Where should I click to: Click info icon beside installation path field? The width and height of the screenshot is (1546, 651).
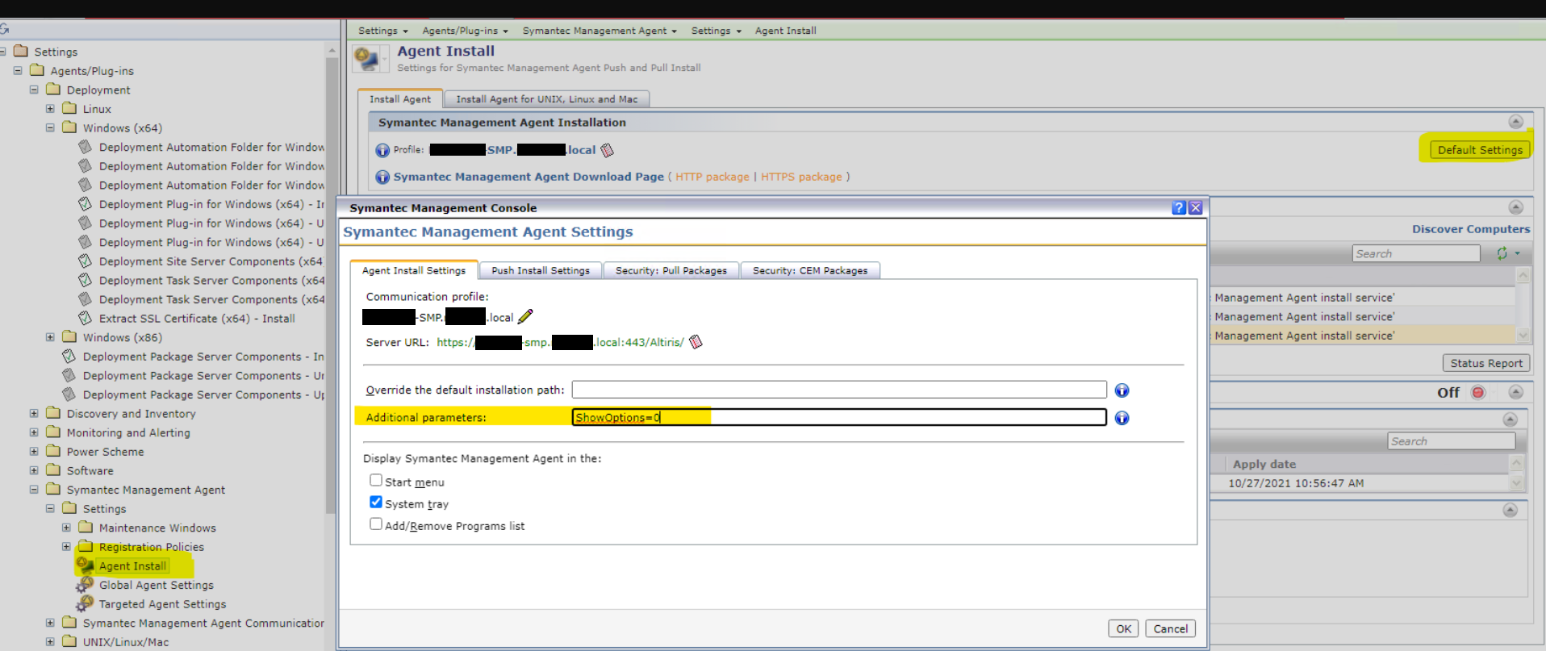point(1122,390)
